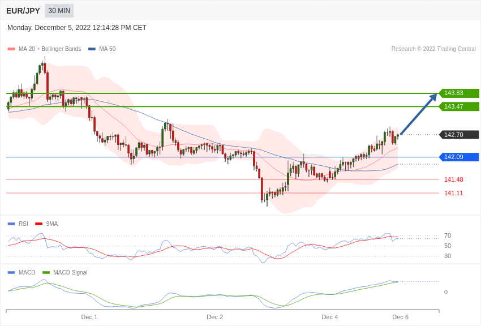This screenshot has height=326, width=481.
Task: Click the MA 50 legend label
Action: click(108, 49)
